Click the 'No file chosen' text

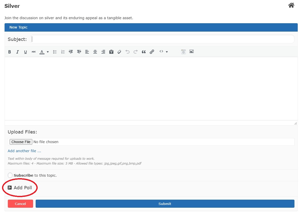pos(46,142)
